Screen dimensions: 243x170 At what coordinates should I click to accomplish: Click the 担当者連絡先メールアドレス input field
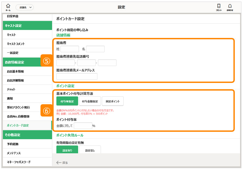coord(77,76)
